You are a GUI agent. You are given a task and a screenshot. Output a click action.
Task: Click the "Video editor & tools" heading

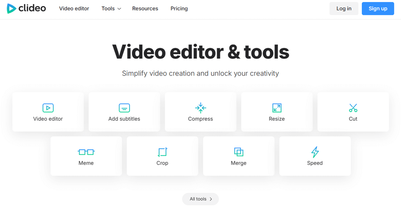pos(200,52)
